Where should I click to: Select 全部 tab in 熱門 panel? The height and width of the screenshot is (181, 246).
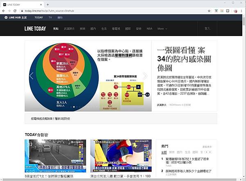coord(164,152)
